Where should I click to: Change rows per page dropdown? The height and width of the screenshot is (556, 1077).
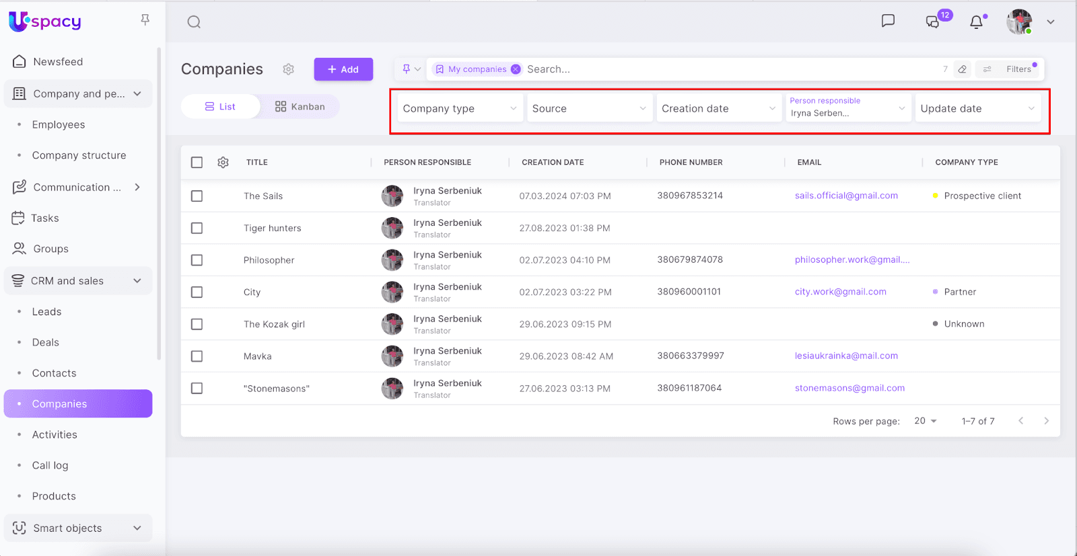(925, 421)
